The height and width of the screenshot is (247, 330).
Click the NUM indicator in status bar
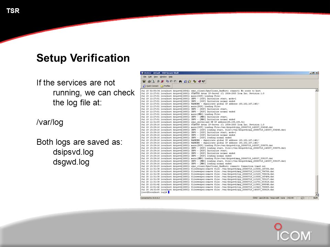(316, 198)
